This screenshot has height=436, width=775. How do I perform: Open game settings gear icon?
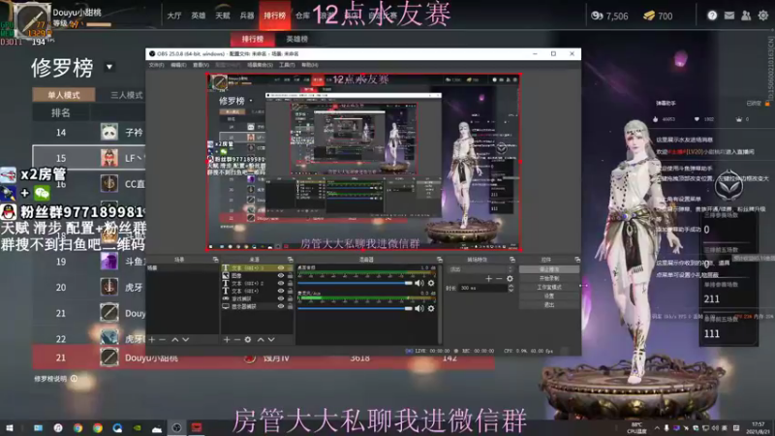tap(763, 16)
